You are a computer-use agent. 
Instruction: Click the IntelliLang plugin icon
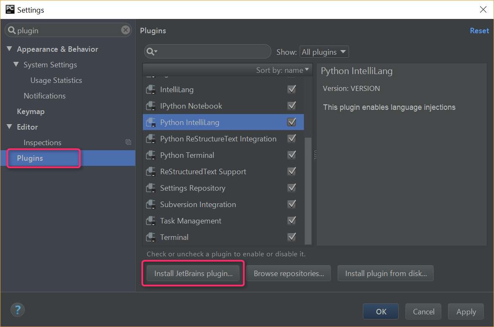[x=150, y=90]
